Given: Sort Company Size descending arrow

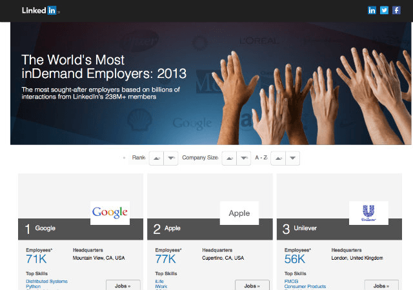Looking at the screenshot, I should click(x=244, y=158).
